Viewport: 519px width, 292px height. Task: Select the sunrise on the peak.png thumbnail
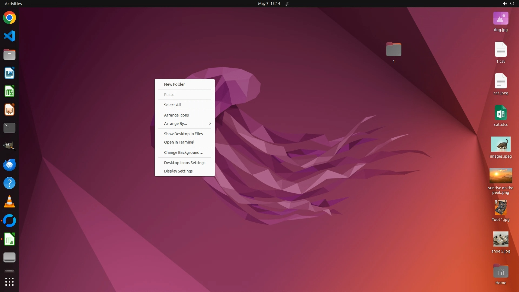[x=501, y=176]
